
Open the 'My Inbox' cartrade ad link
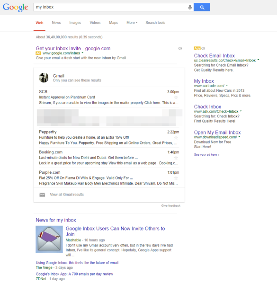(x=204, y=81)
